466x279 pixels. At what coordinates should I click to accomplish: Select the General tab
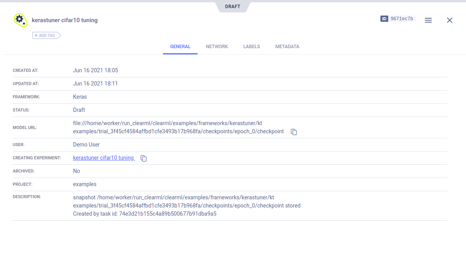180,47
